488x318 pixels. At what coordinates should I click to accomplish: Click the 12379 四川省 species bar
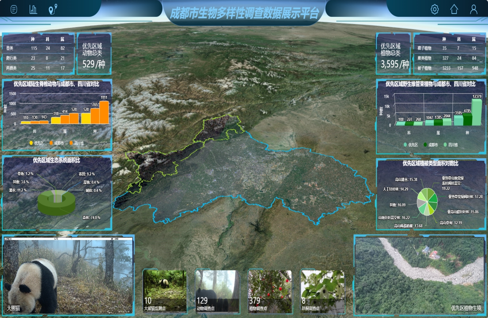tap(477, 112)
